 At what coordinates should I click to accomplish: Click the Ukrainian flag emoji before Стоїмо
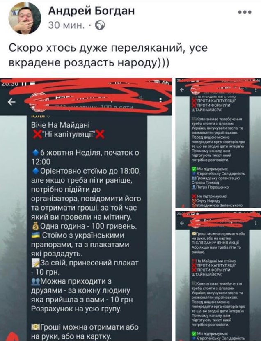pos(36,235)
